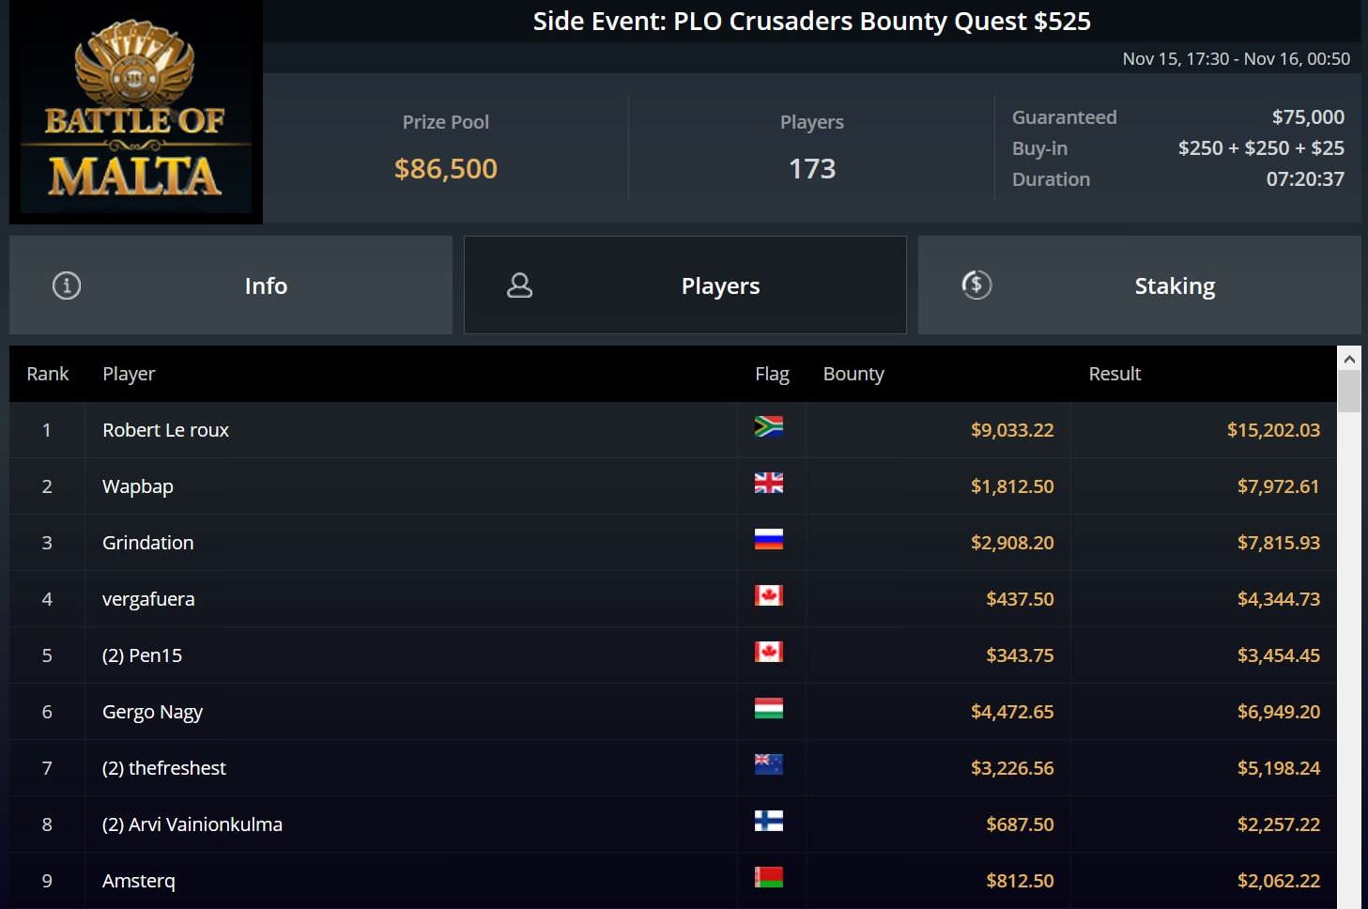Click the Info circle icon
Screen dimensions: 1368x909
[67, 285]
